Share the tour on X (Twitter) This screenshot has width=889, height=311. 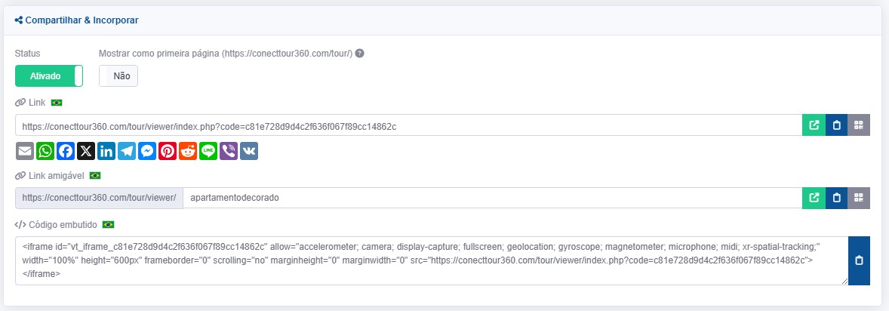coord(86,151)
